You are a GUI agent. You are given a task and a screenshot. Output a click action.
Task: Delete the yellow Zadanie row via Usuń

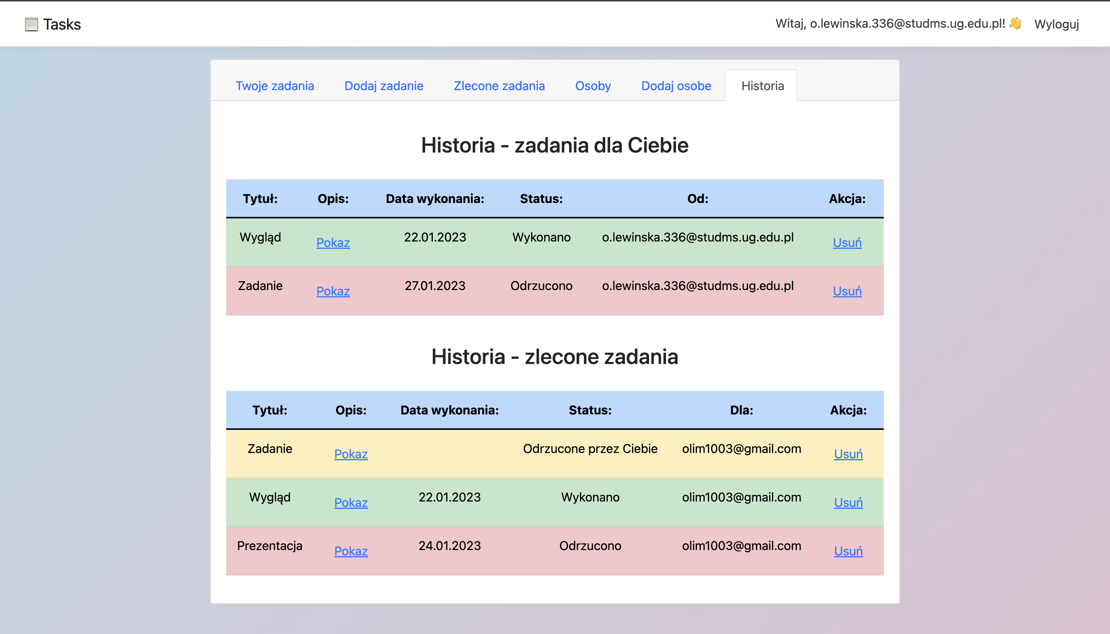pos(848,454)
